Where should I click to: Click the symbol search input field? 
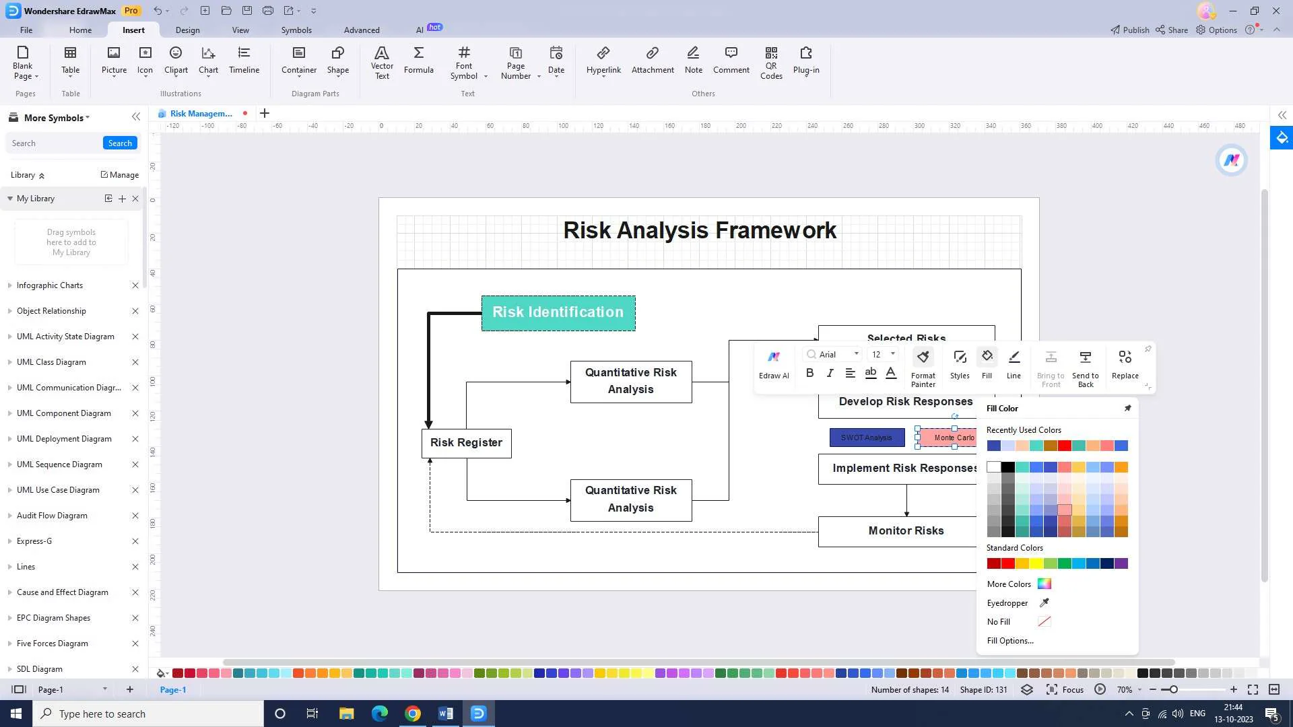(54, 143)
